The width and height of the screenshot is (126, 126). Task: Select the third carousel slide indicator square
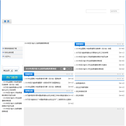pyautogui.click(x=68, y=69)
